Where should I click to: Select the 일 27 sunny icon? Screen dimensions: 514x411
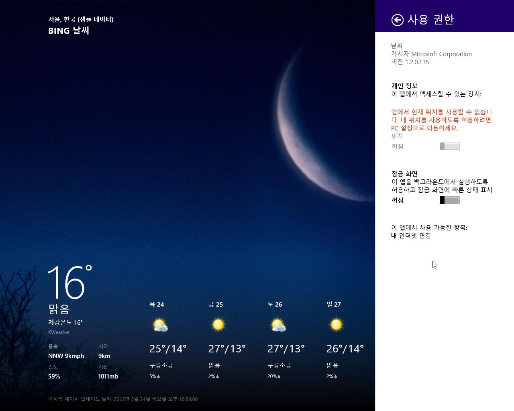point(336,324)
